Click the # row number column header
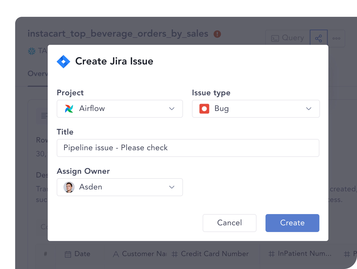This screenshot has width=357, height=269. [x=45, y=254]
